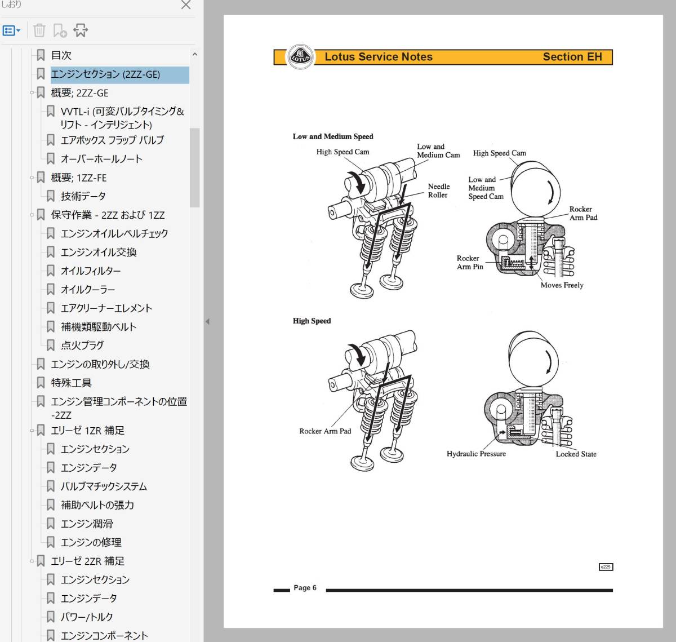Open エアクリーナーエレメント bookmark
This screenshot has width=676, height=642.
(x=106, y=308)
